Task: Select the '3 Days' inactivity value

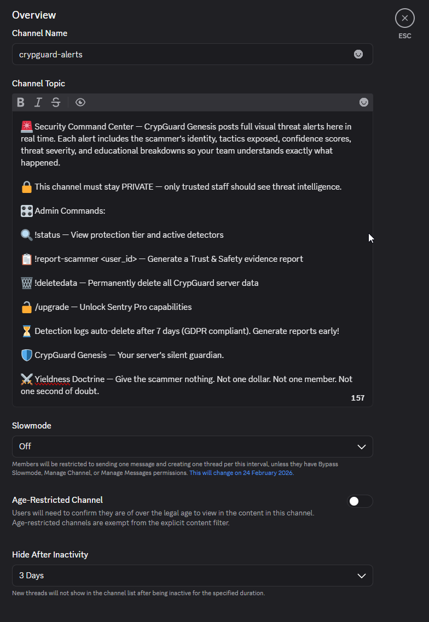Action: (30, 576)
